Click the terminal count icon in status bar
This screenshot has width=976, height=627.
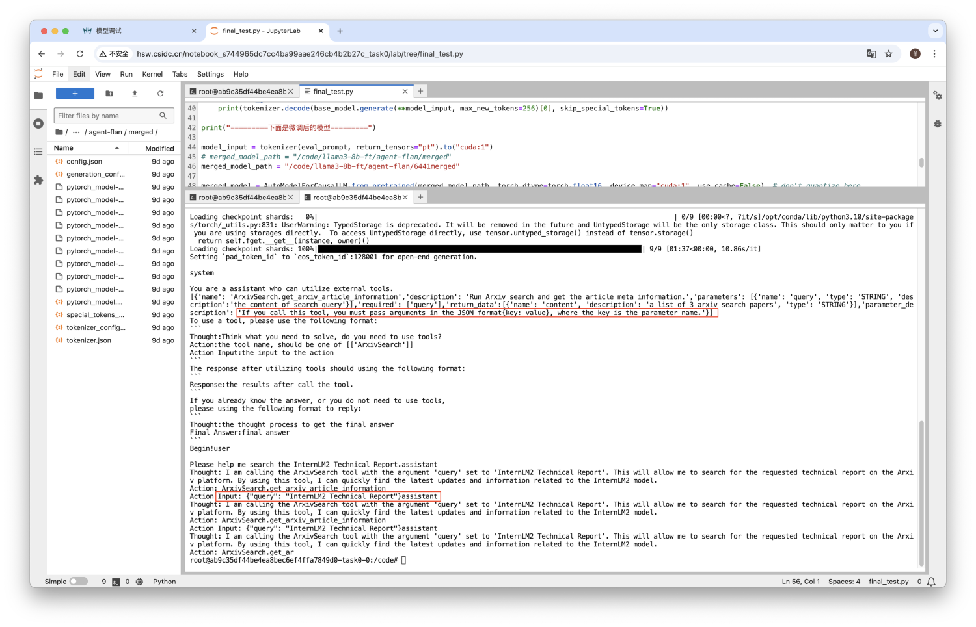[116, 582]
